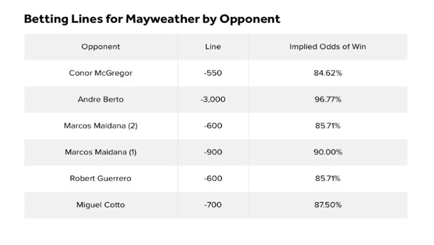Click the 85.71% odds for Maidana (2)
Screen dimensions: 434x245
point(328,126)
